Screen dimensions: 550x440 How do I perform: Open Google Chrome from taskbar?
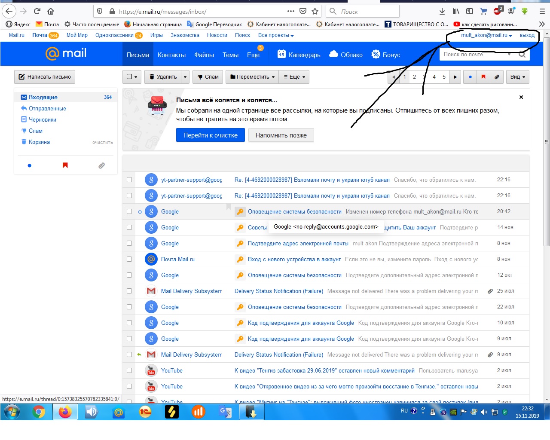pyautogui.click(x=39, y=412)
